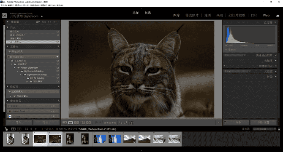Expand the 导航器 panel
Screen dimensions: 283x152
tap(8, 22)
